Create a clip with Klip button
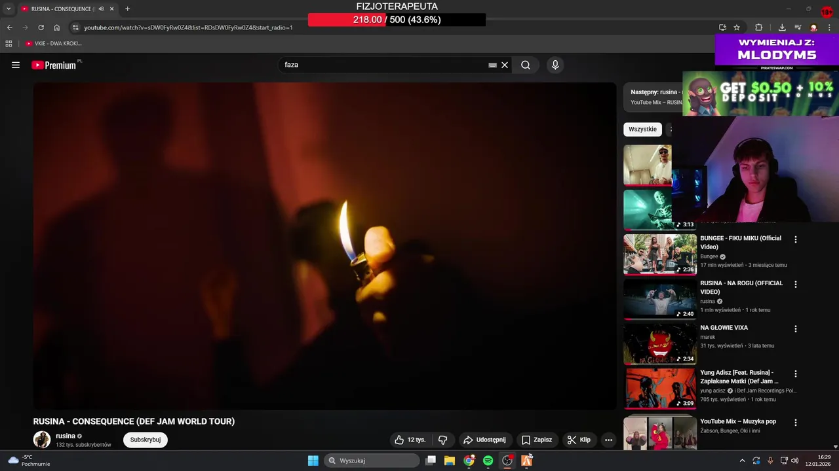Viewport: 839px width, 471px height. [x=579, y=440]
